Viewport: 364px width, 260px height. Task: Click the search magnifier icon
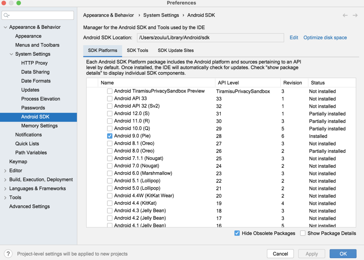tap(6, 15)
